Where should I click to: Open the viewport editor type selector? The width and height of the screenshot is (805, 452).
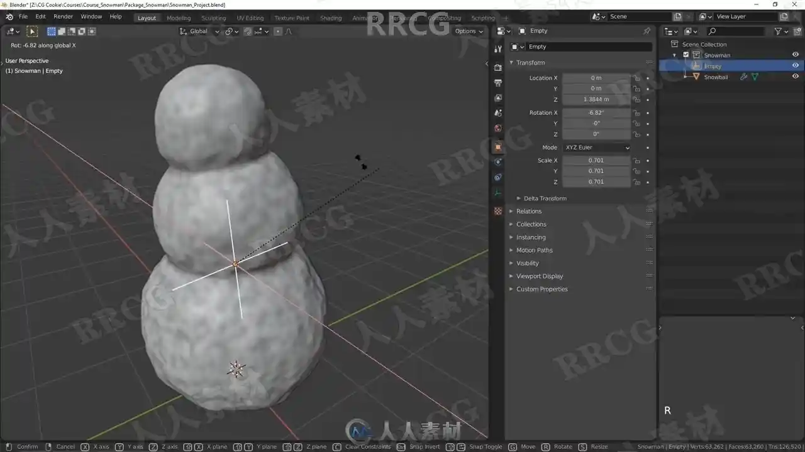(x=13, y=31)
